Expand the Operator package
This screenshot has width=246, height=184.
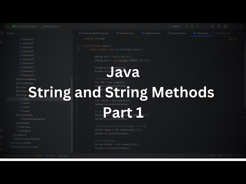(x=14, y=91)
